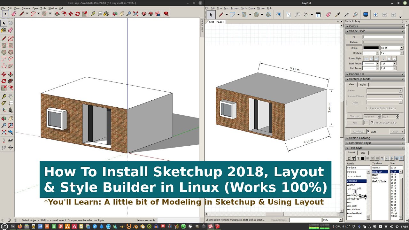The image size is (409, 230).
Task: Pick the Line pencil tool in SketchUp
Action: [21, 14]
